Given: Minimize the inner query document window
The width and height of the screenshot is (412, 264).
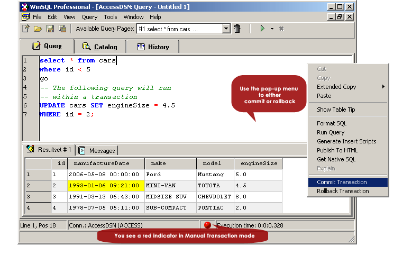Looking at the screenshot, I should pos(332,17).
